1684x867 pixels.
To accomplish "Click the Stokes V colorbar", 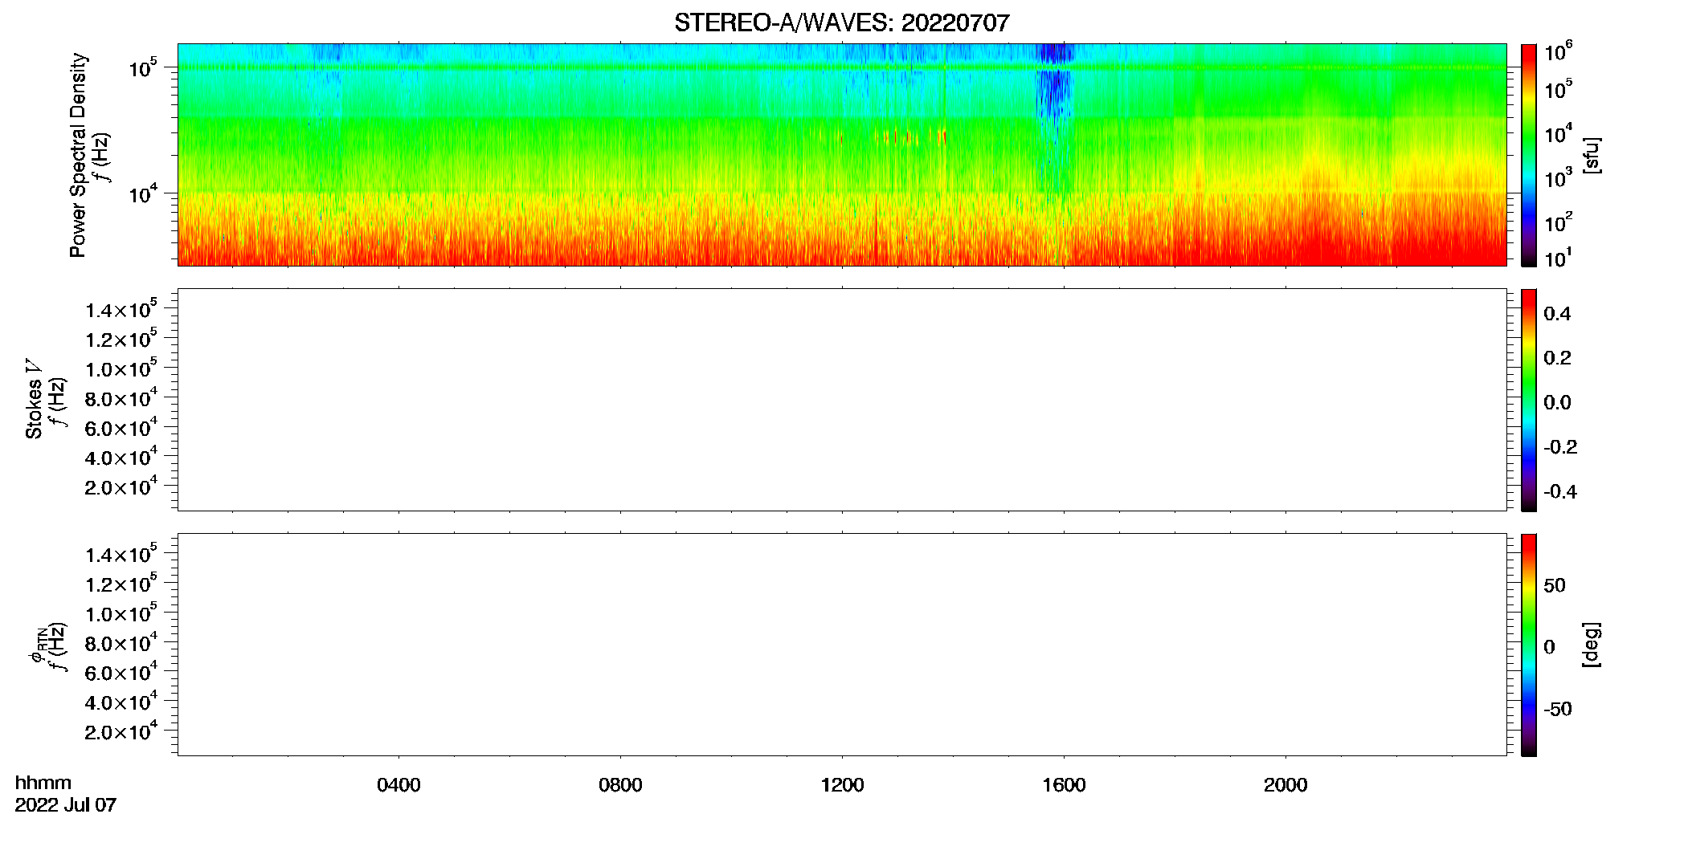I will [x=1529, y=400].
